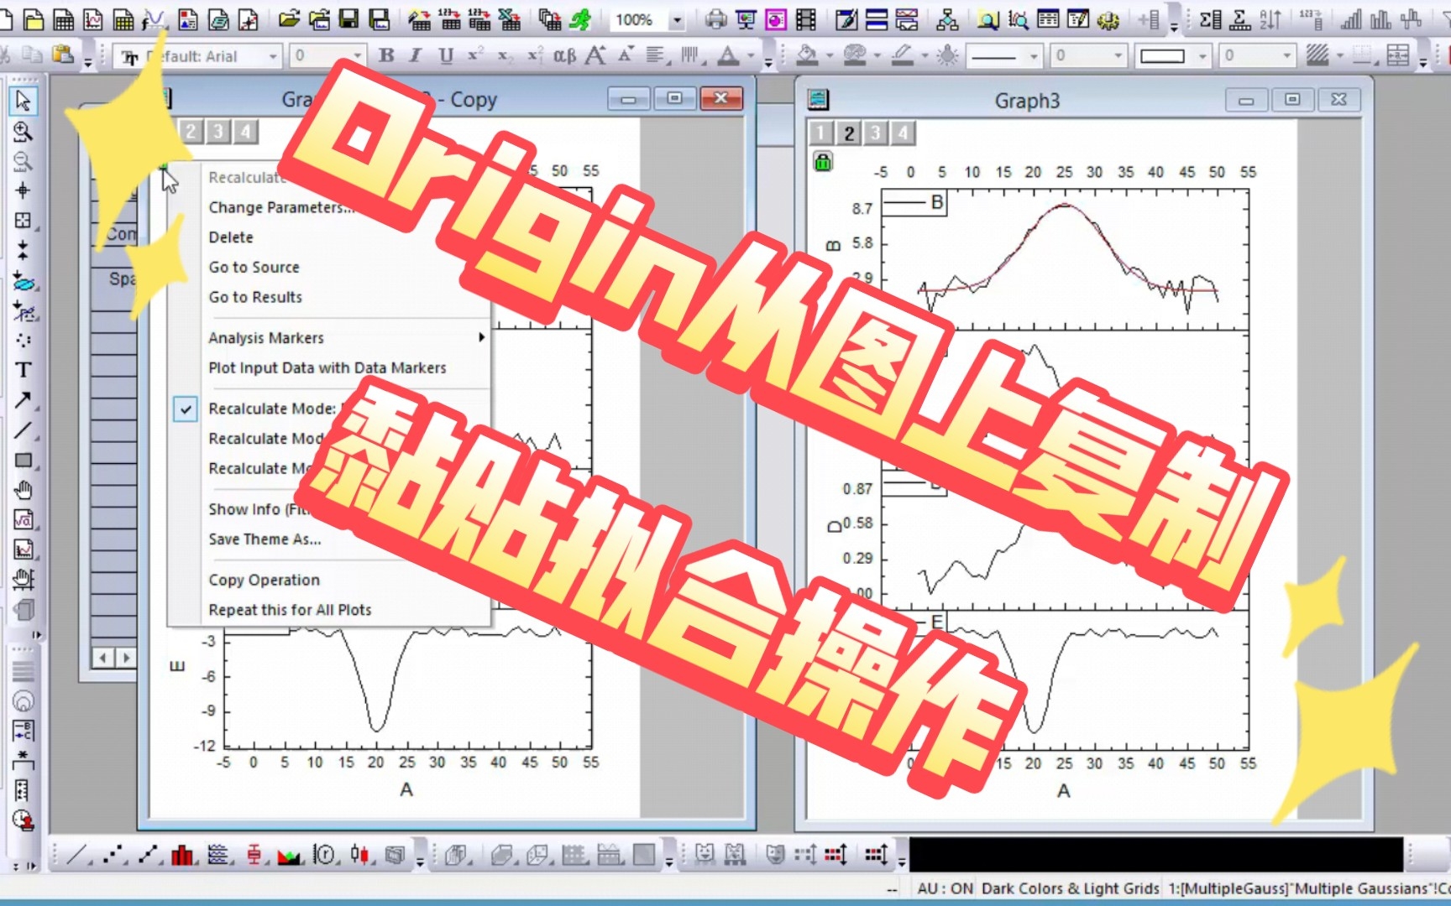Toggle Underline text formatting

tap(445, 55)
